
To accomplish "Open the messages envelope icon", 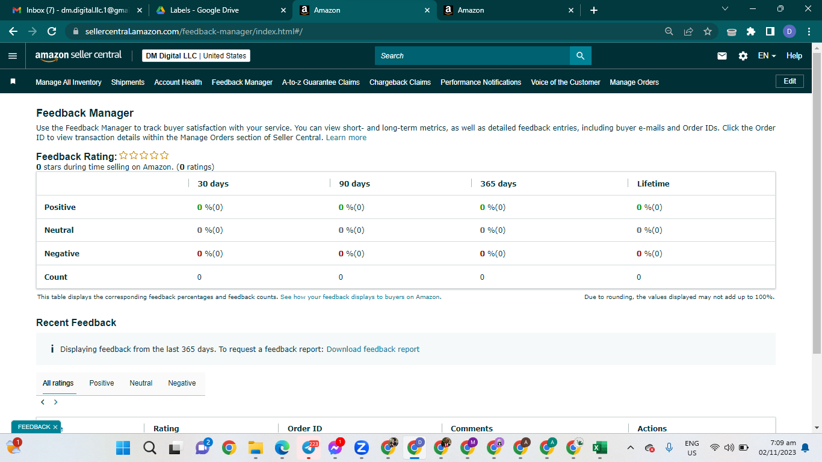I will [722, 56].
